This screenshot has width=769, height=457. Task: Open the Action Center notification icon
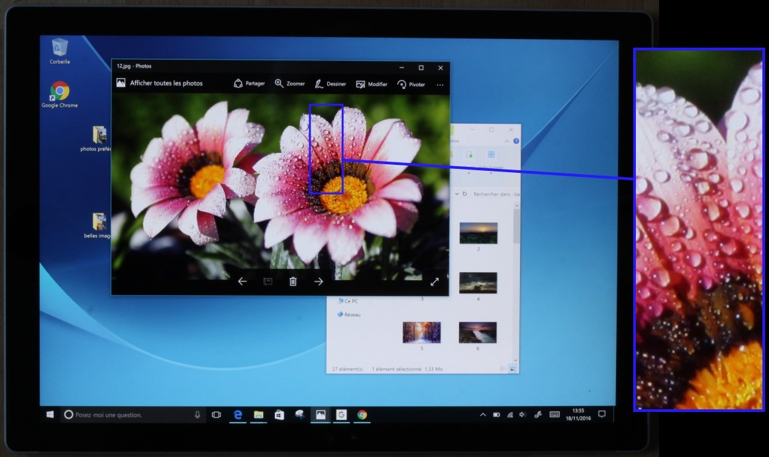click(x=602, y=415)
